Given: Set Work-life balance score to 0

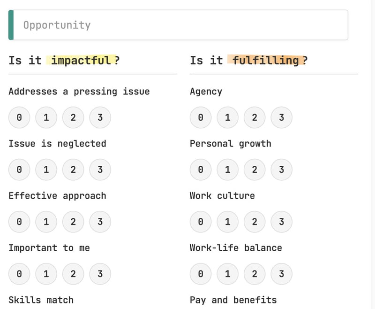Looking at the screenshot, I should [201, 274].
